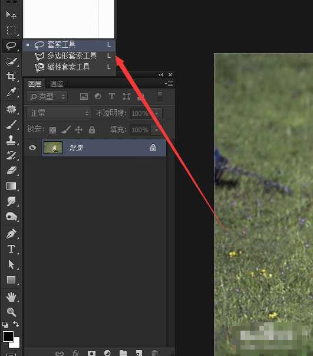Select the Rectangular Marquee tool

[11, 30]
